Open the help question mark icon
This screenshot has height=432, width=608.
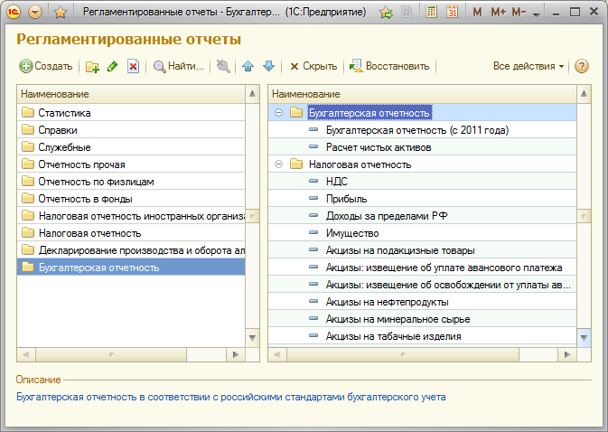click(x=582, y=66)
